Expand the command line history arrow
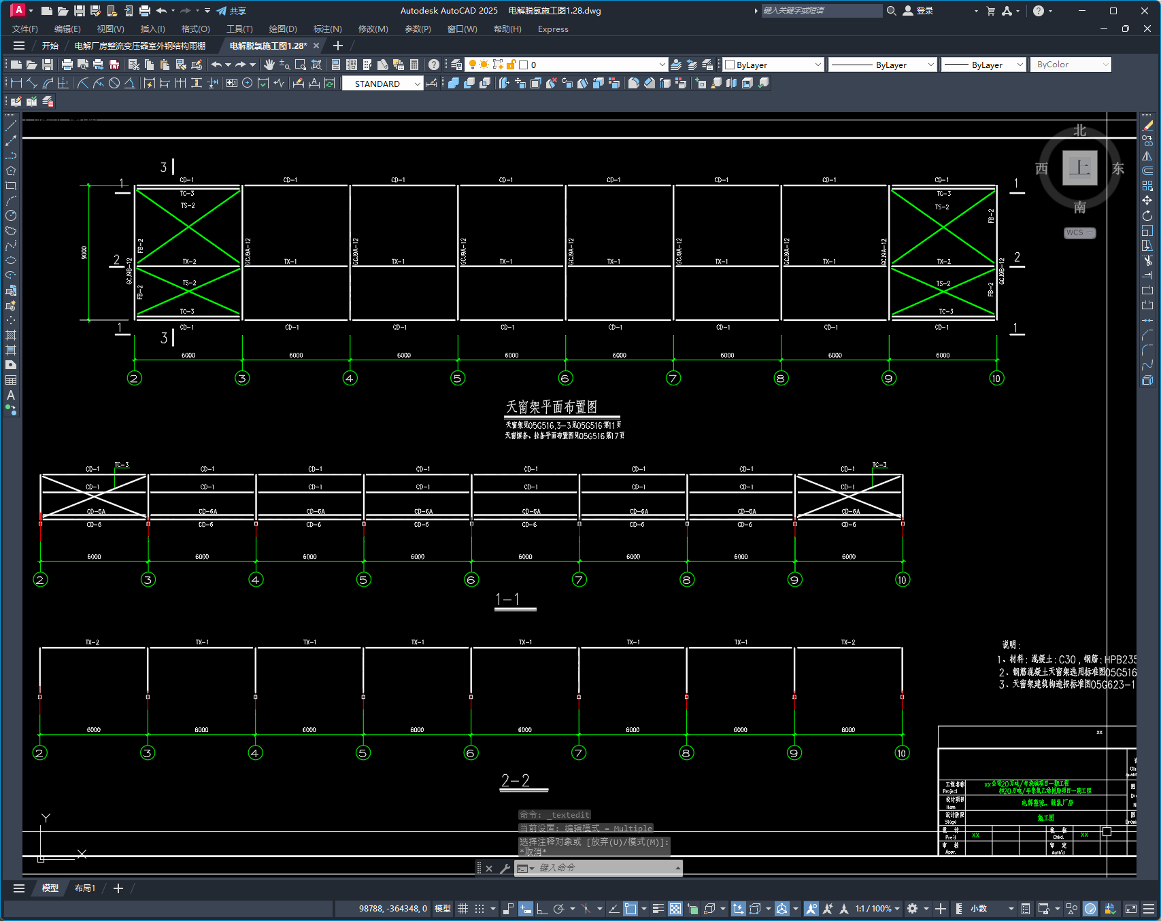This screenshot has height=921, width=1161. click(x=677, y=868)
